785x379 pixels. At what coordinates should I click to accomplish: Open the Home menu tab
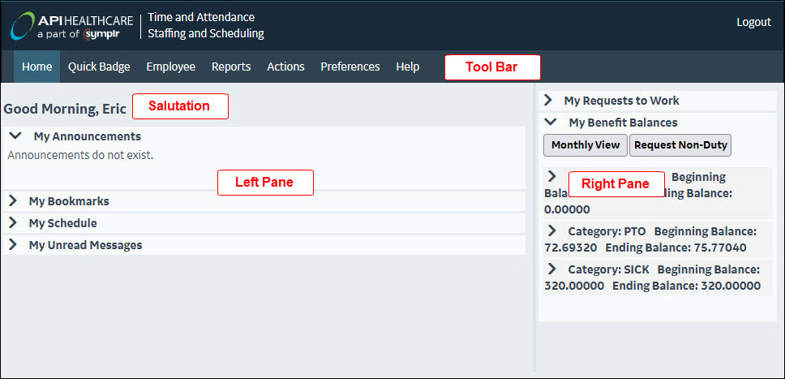click(x=36, y=67)
